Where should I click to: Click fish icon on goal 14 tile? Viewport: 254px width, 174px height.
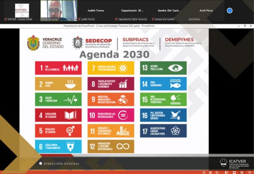pyautogui.click(x=175, y=84)
